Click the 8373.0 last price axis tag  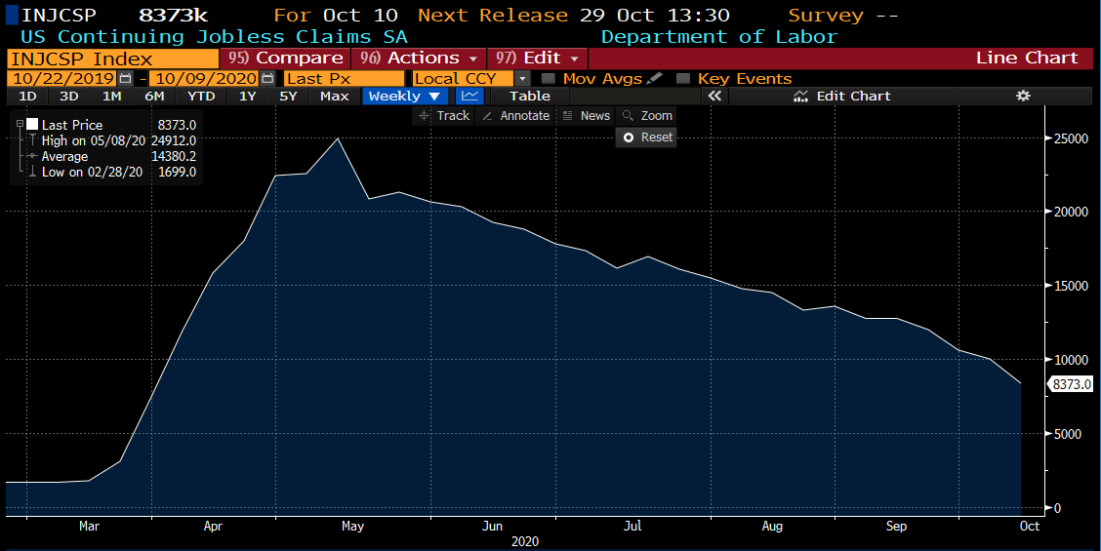click(1071, 384)
